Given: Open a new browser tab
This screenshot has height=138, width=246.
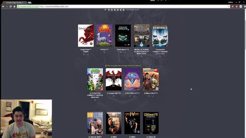Looking at the screenshot, I should coord(30,3).
